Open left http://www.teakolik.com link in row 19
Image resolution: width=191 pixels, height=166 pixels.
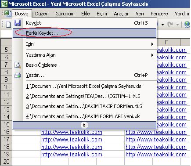coord(72,155)
